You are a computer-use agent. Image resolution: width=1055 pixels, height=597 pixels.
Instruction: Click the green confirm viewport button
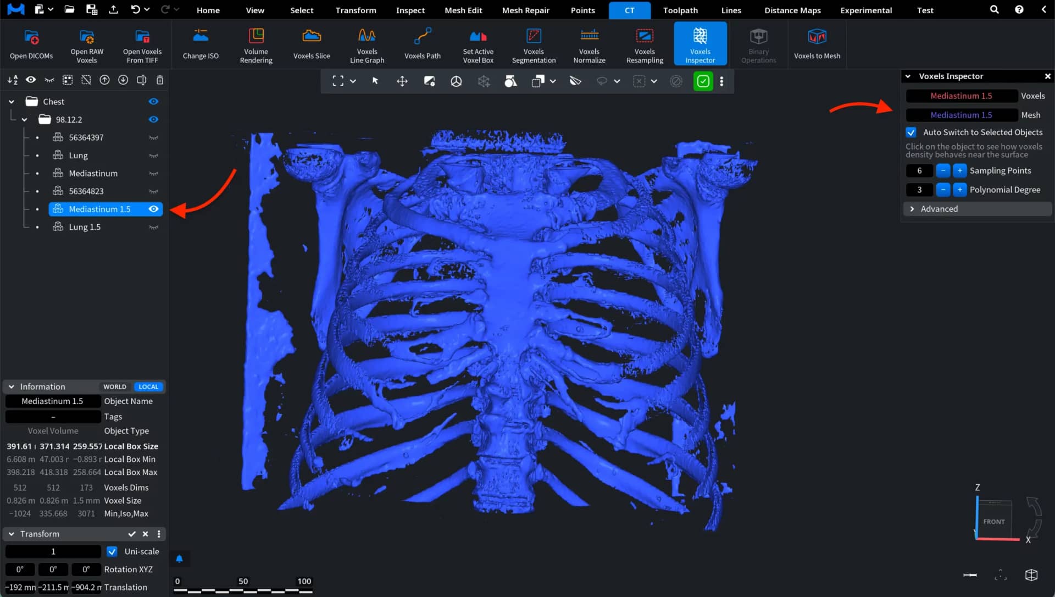703,81
